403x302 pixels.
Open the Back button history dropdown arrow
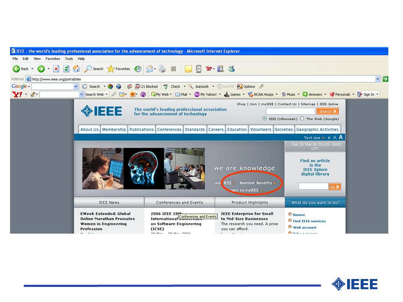click(x=32, y=69)
